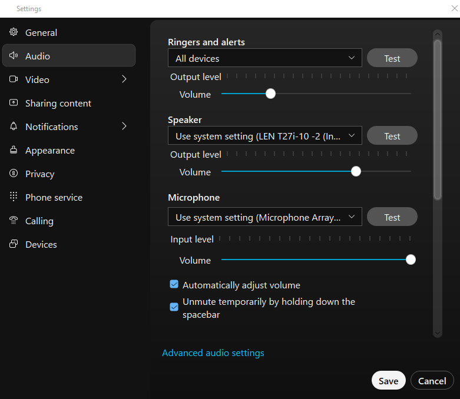
Task: Click the Privacy icon in sidebar
Action: tap(14, 174)
